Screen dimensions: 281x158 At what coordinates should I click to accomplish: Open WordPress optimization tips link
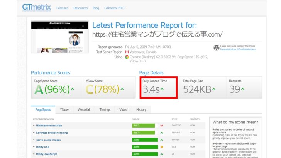(x=238, y=49)
